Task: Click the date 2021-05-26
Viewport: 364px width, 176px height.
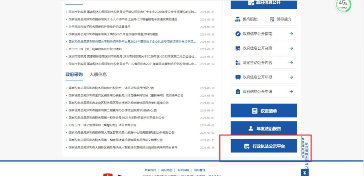Action: (x=207, y=42)
